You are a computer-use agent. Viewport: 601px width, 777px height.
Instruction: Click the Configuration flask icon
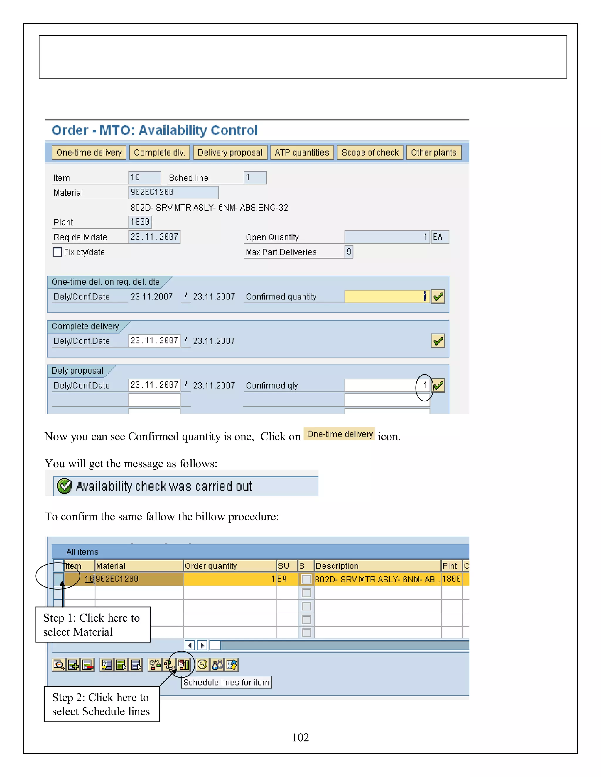tap(217, 665)
